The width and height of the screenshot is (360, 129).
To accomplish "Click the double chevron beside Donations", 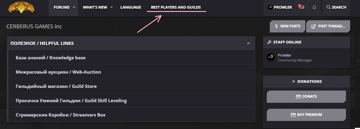I will [x=293, y=81].
